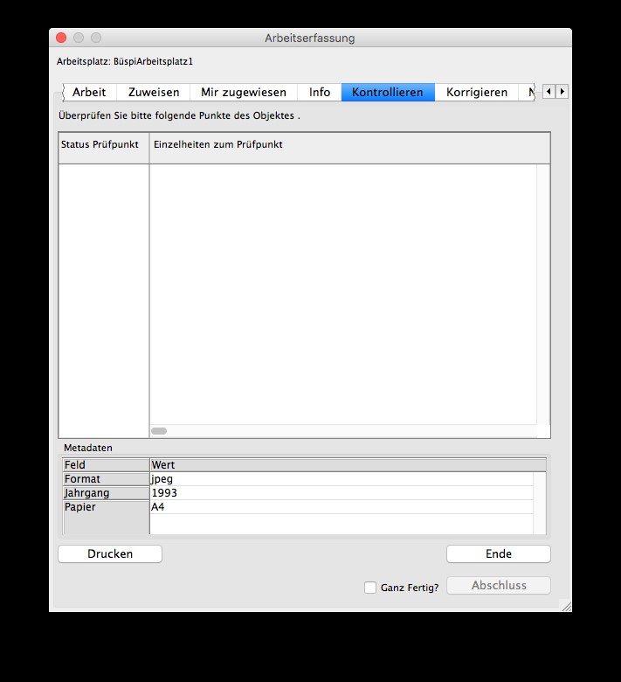The width and height of the screenshot is (621, 682).
Task: Go to the Info tab
Action: (x=320, y=92)
